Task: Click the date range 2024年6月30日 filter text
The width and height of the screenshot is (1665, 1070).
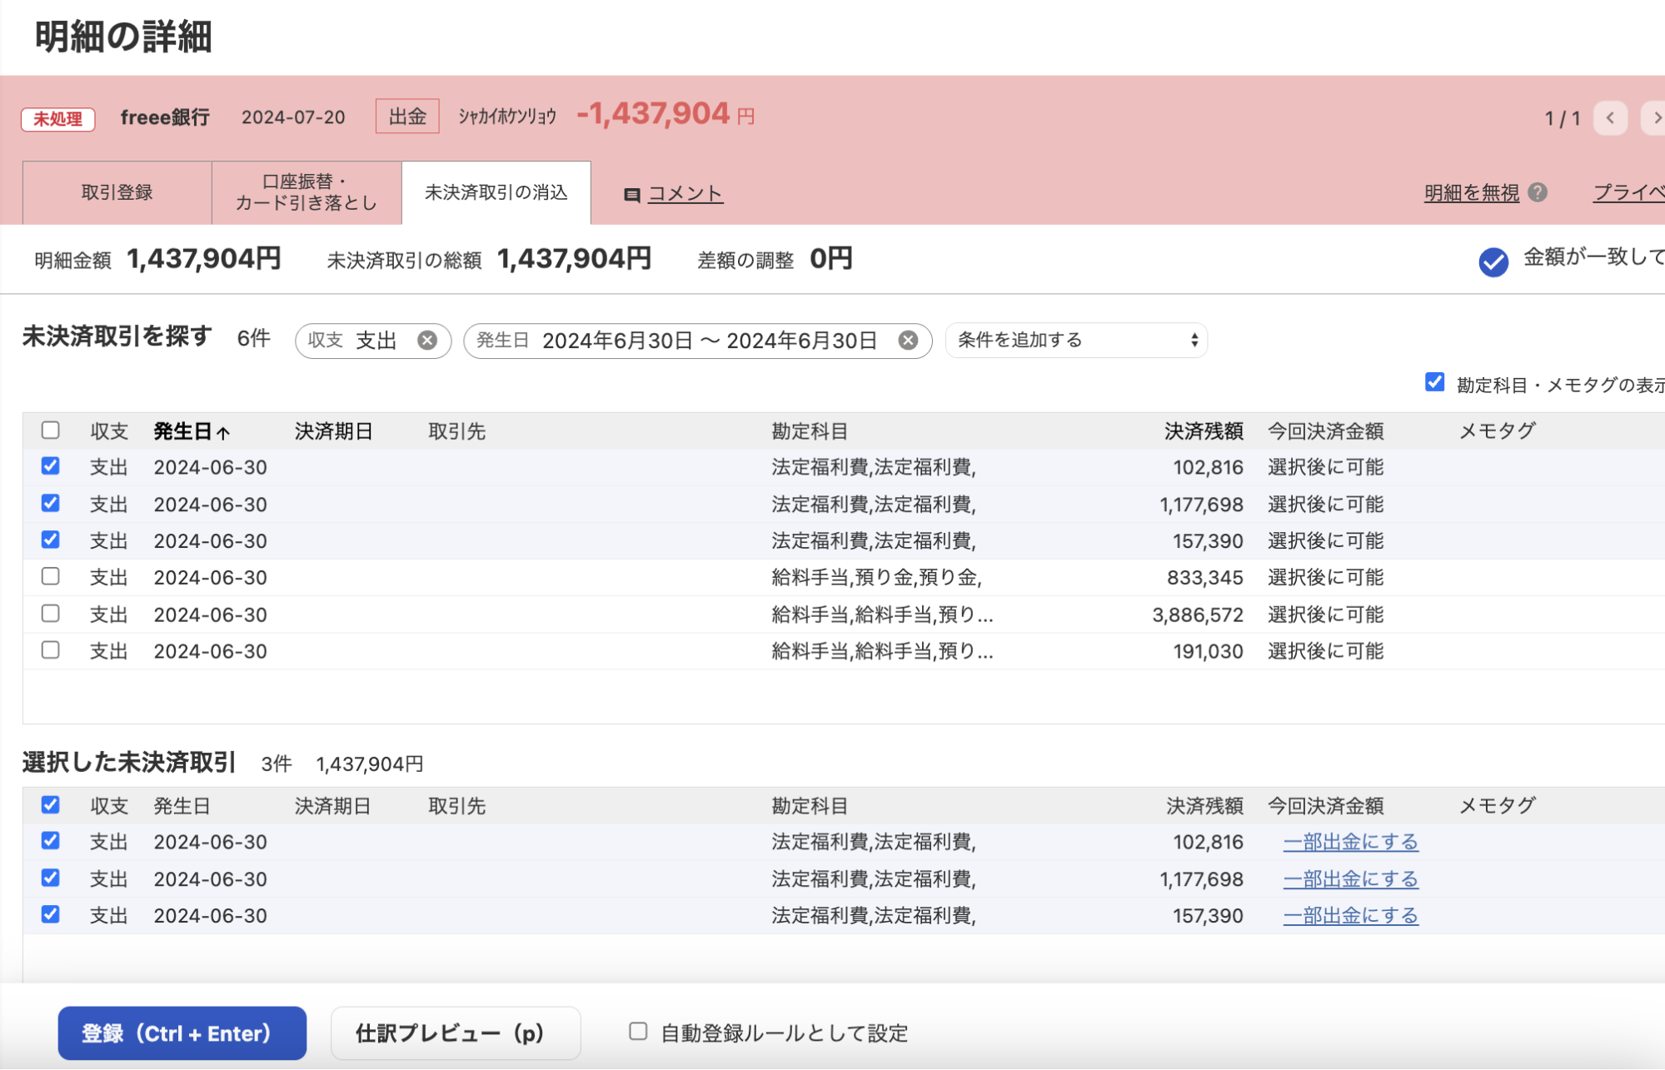Action: 710,341
